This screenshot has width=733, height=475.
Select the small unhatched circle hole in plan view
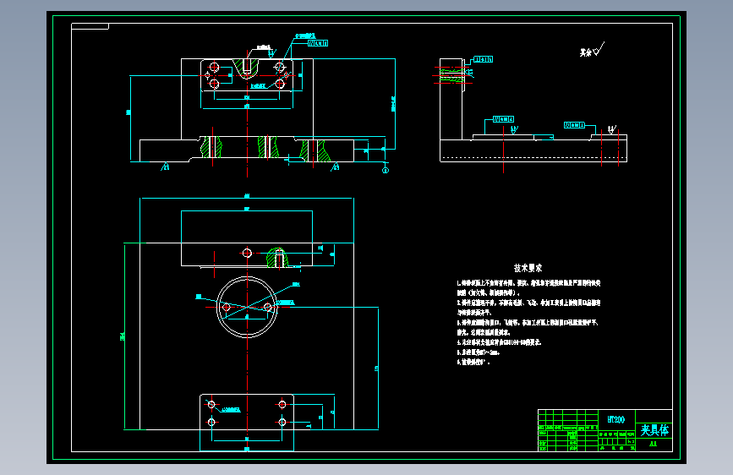tap(248, 253)
